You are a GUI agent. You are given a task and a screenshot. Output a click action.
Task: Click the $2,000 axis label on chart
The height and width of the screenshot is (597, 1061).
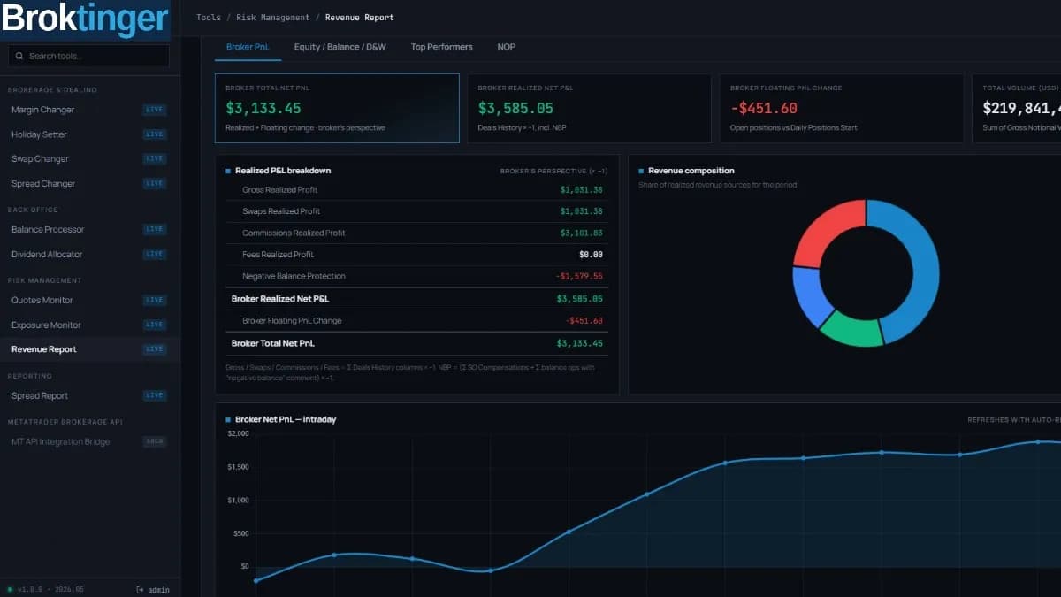pyautogui.click(x=238, y=433)
